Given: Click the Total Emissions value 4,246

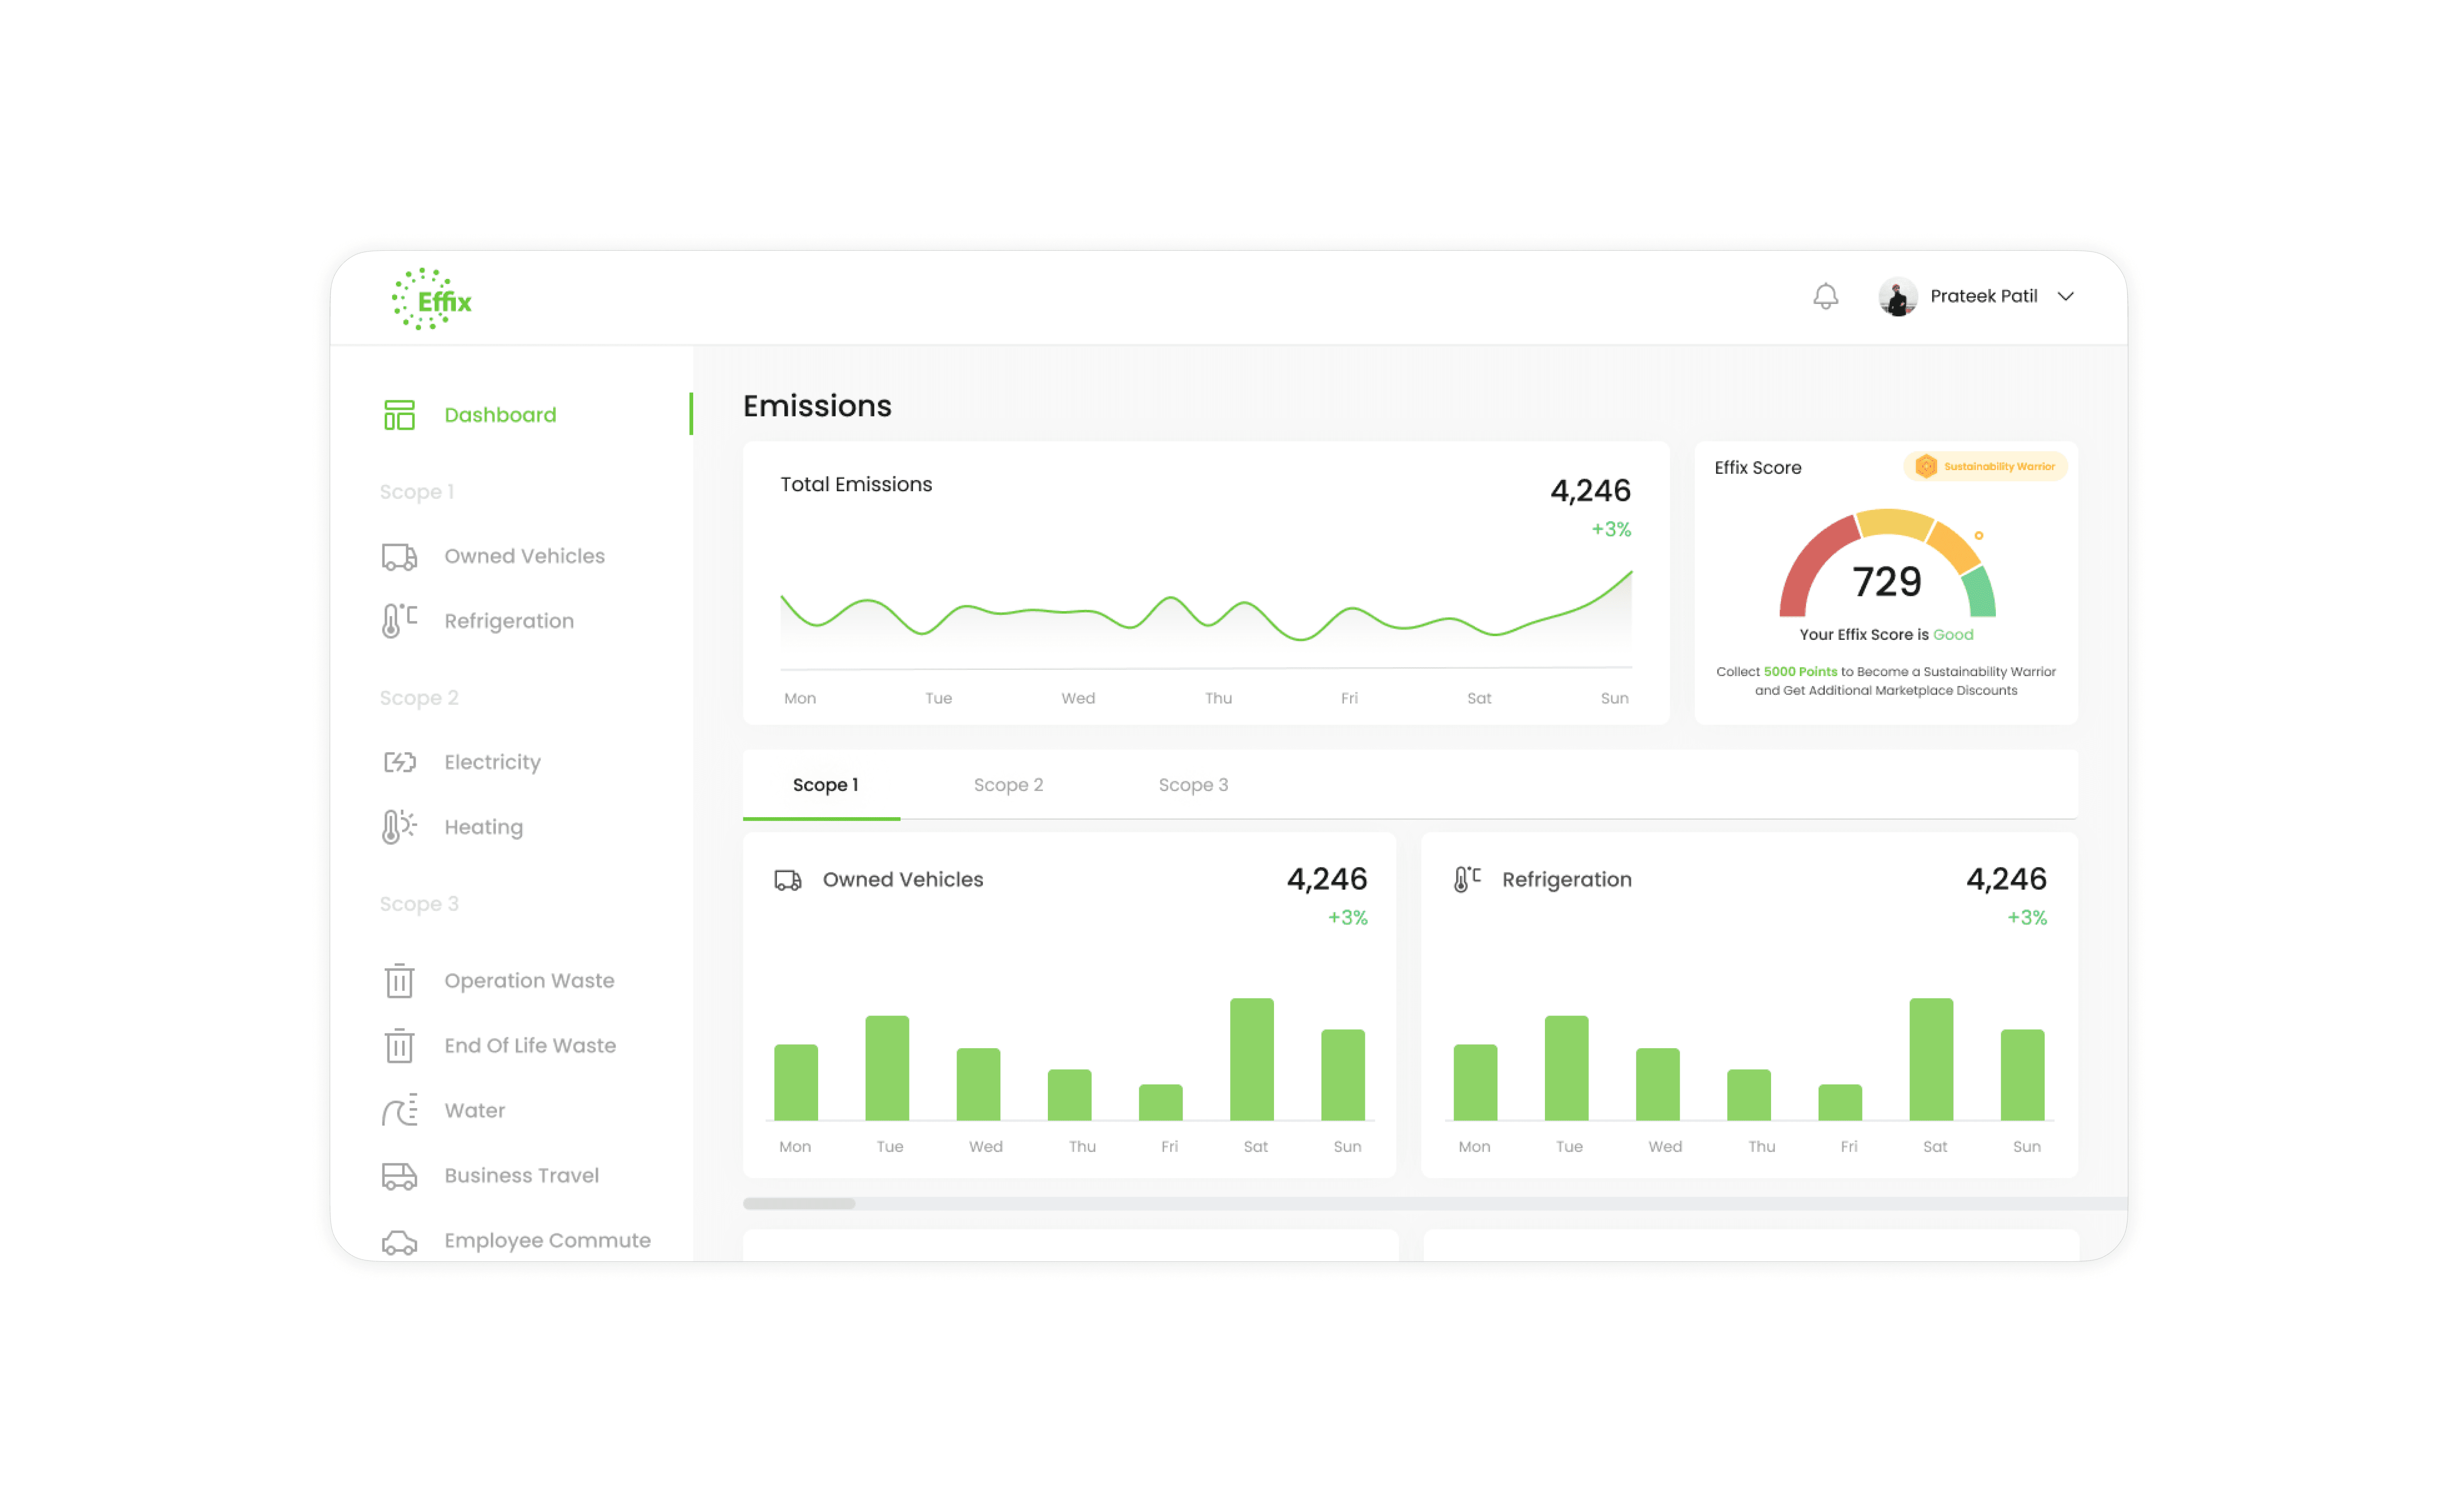Looking at the screenshot, I should tap(1590, 491).
